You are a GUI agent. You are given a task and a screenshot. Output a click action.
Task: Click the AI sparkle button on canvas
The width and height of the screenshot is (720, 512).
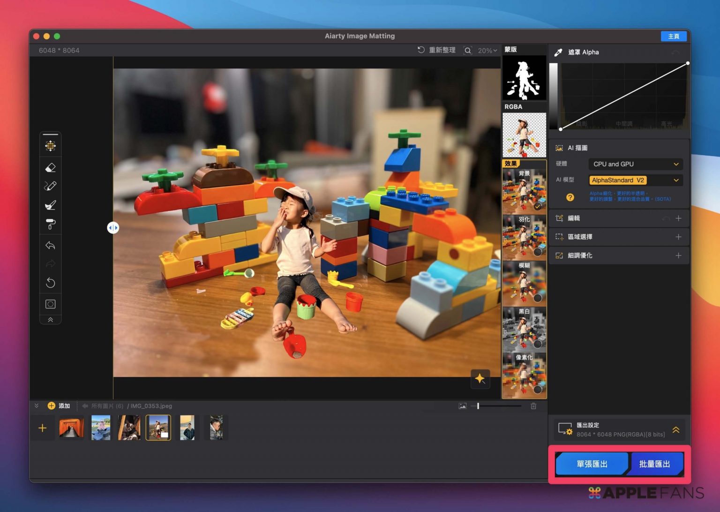tap(480, 378)
